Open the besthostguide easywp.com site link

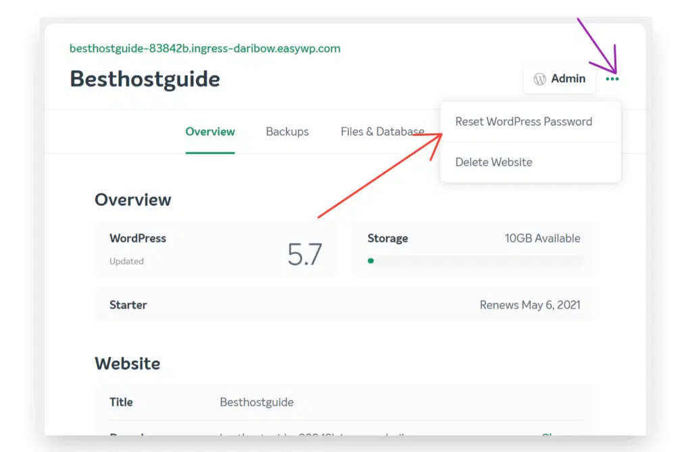click(205, 48)
